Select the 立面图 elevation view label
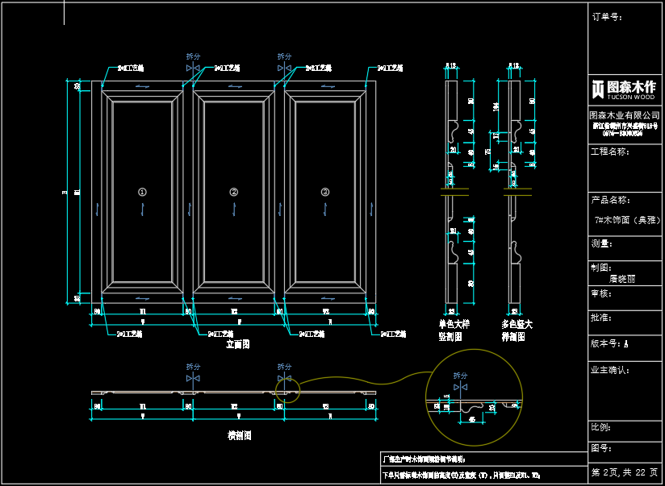This screenshot has width=665, height=486. (237, 343)
